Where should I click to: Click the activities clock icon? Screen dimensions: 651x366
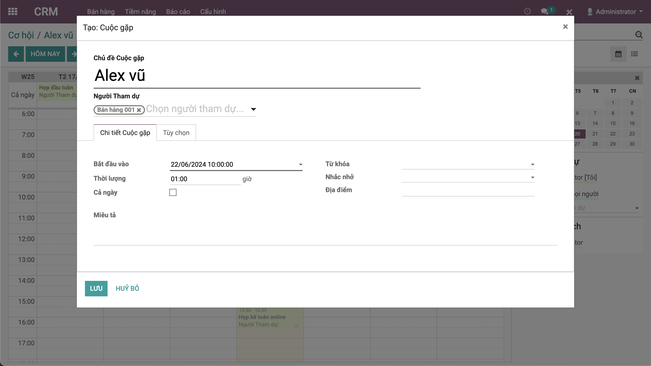coord(527,11)
